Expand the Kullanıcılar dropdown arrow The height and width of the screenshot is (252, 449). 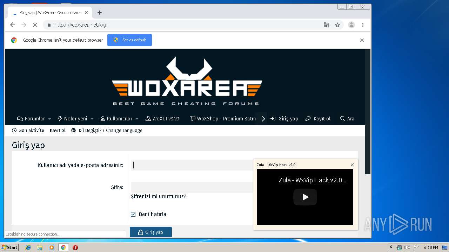click(x=137, y=119)
